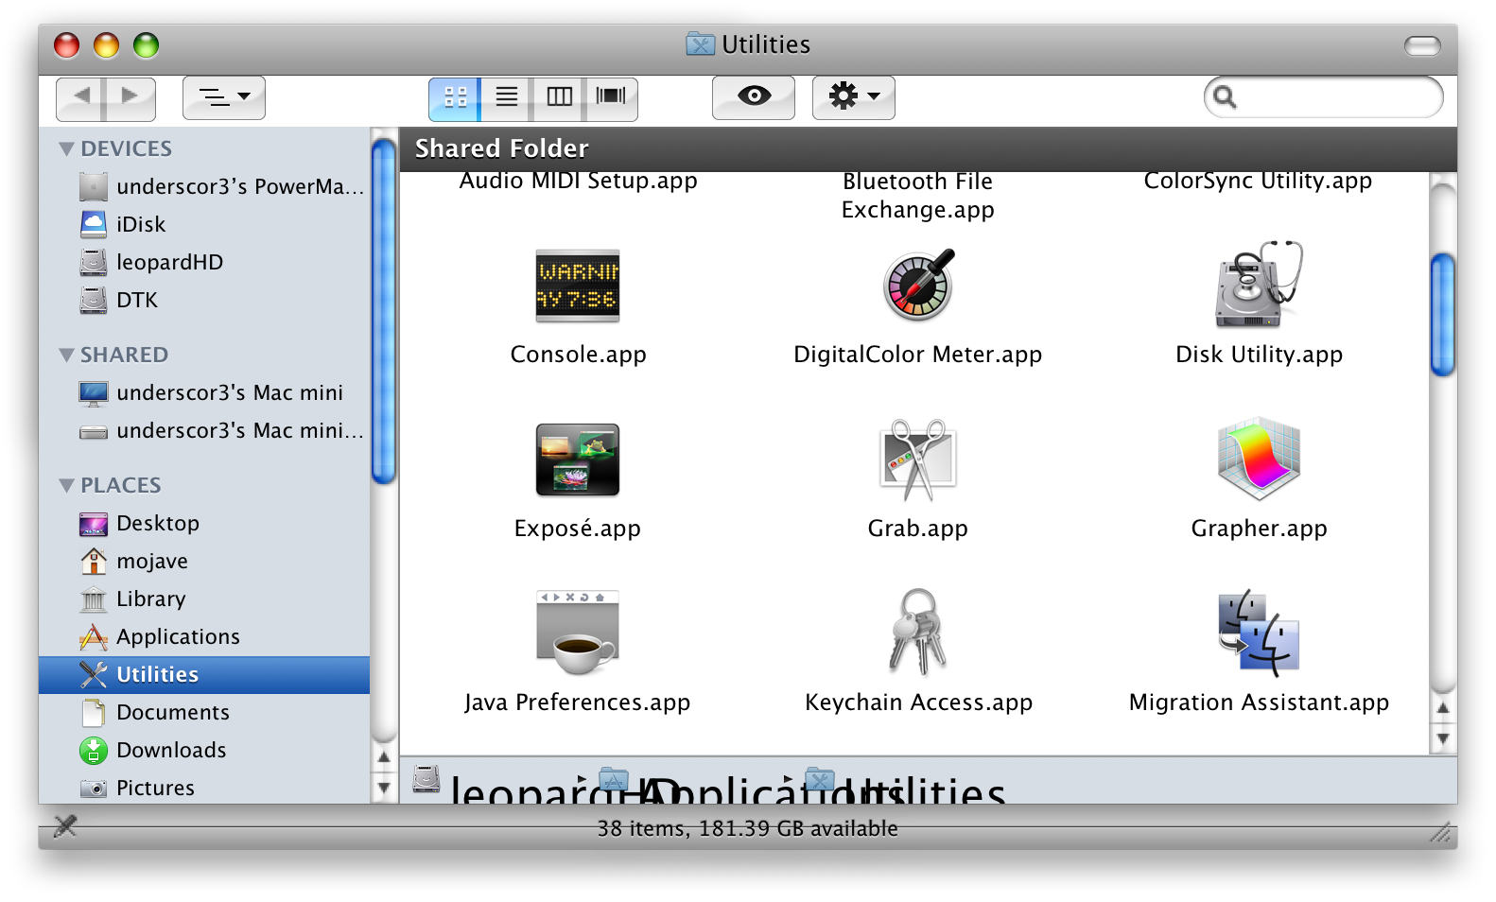Select the Disk Utility.app icon
The image size is (1496, 902).
pyautogui.click(x=1259, y=284)
